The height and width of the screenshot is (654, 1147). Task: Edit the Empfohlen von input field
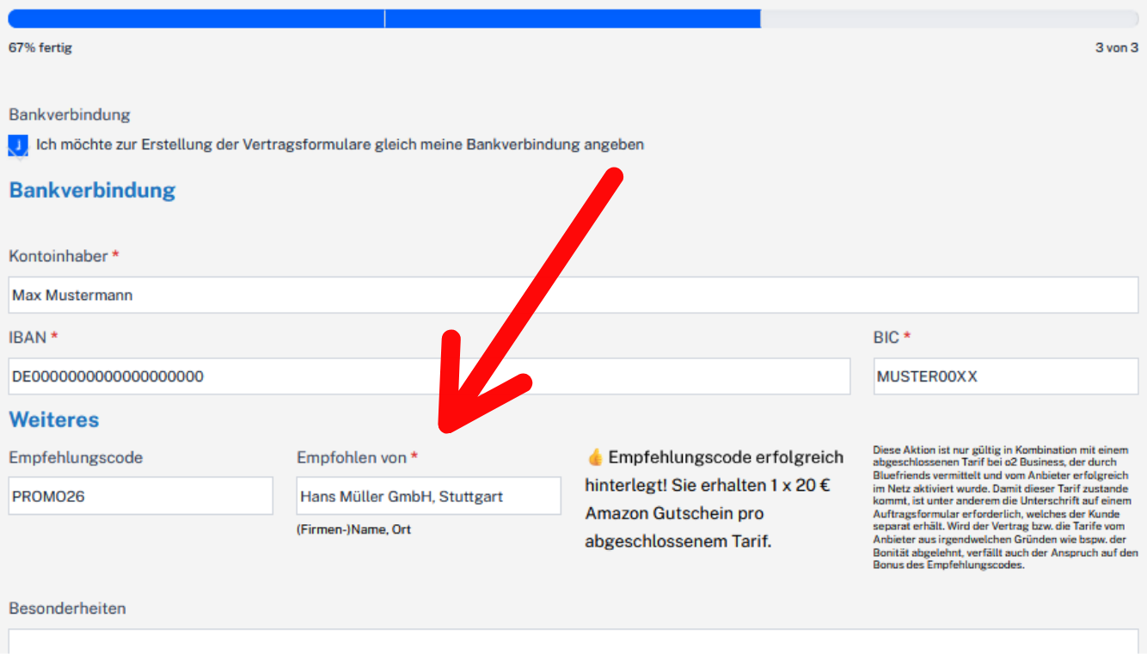[x=428, y=496]
